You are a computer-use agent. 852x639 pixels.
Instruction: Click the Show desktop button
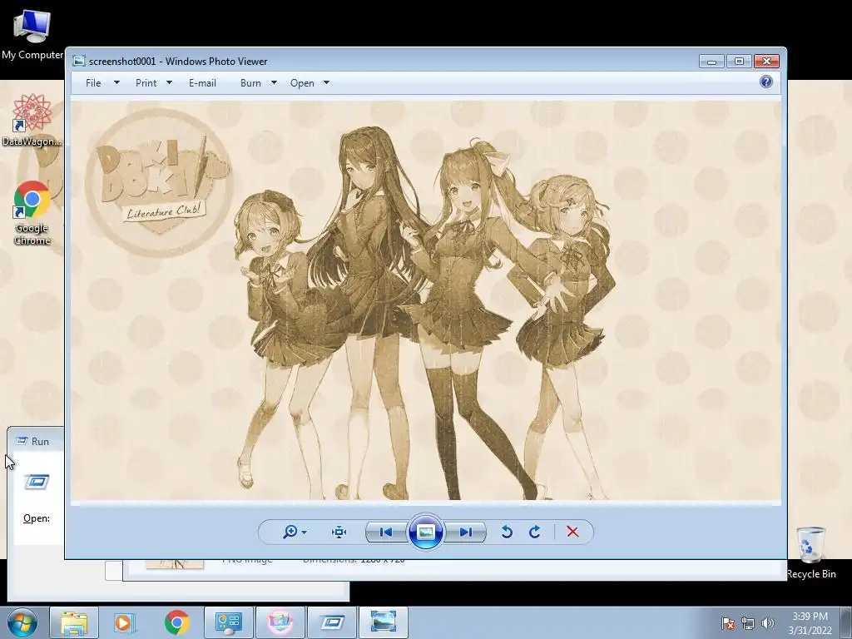coord(845,622)
